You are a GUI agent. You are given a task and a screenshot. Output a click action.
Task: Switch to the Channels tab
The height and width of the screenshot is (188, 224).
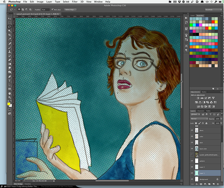tap(201, 111)
